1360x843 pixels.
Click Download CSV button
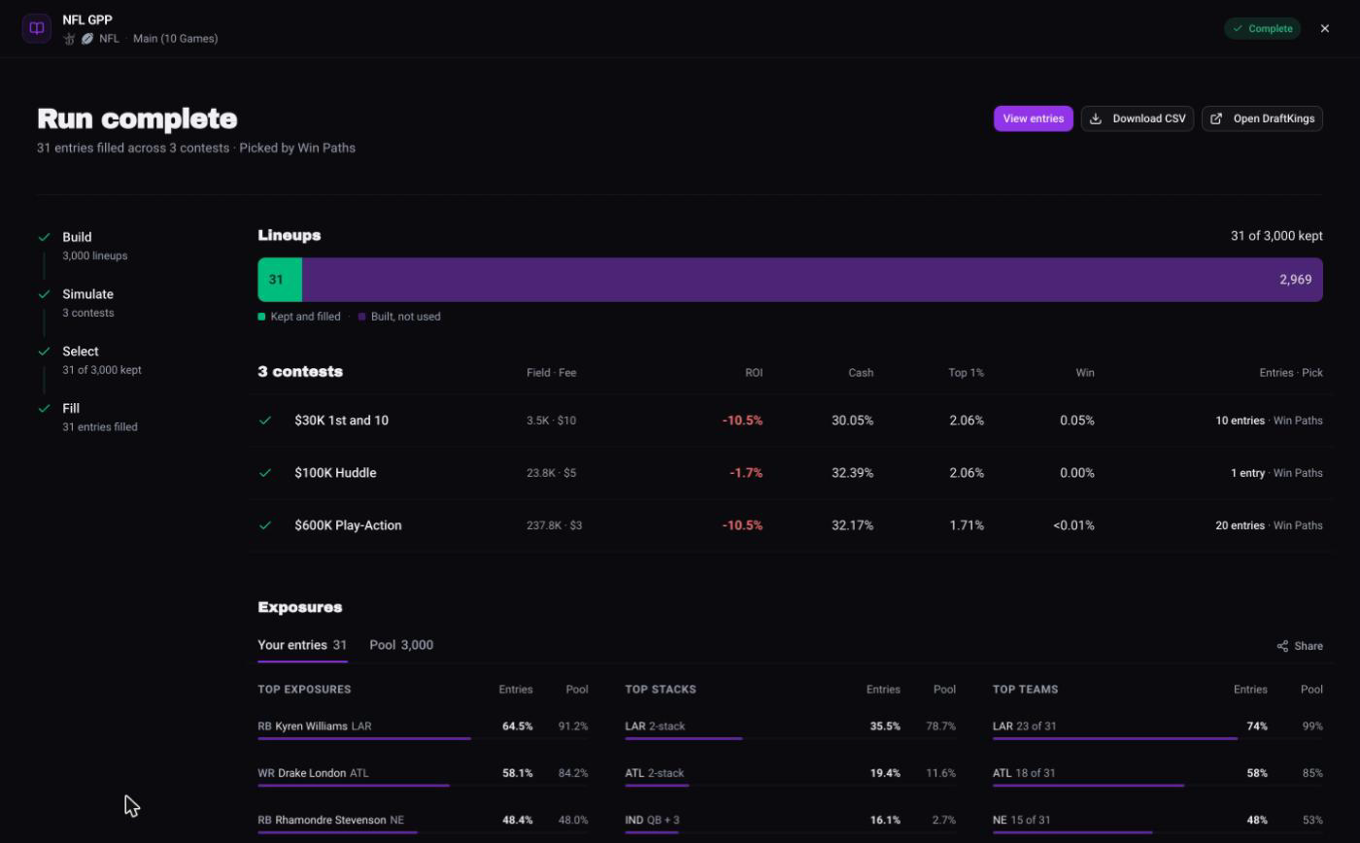[x=1137, y=118]
